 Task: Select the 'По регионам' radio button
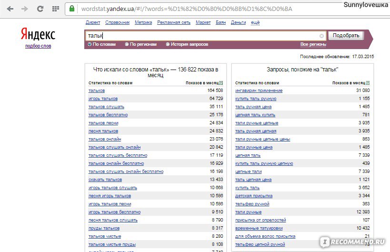click(x=127, y=44)
